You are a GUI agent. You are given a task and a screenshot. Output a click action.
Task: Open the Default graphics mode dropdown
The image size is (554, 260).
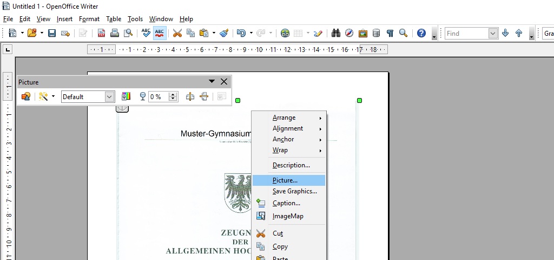coord(109,96)
